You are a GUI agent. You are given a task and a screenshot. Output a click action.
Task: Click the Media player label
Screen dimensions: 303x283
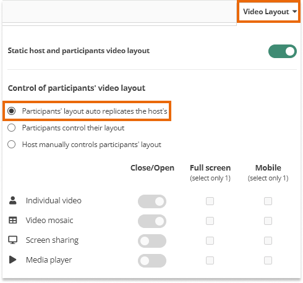(49, 260)
